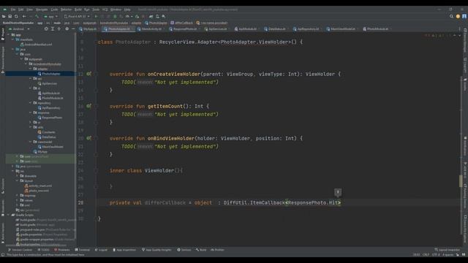Click the Expand All icon in Project panel

click(53, 29)
